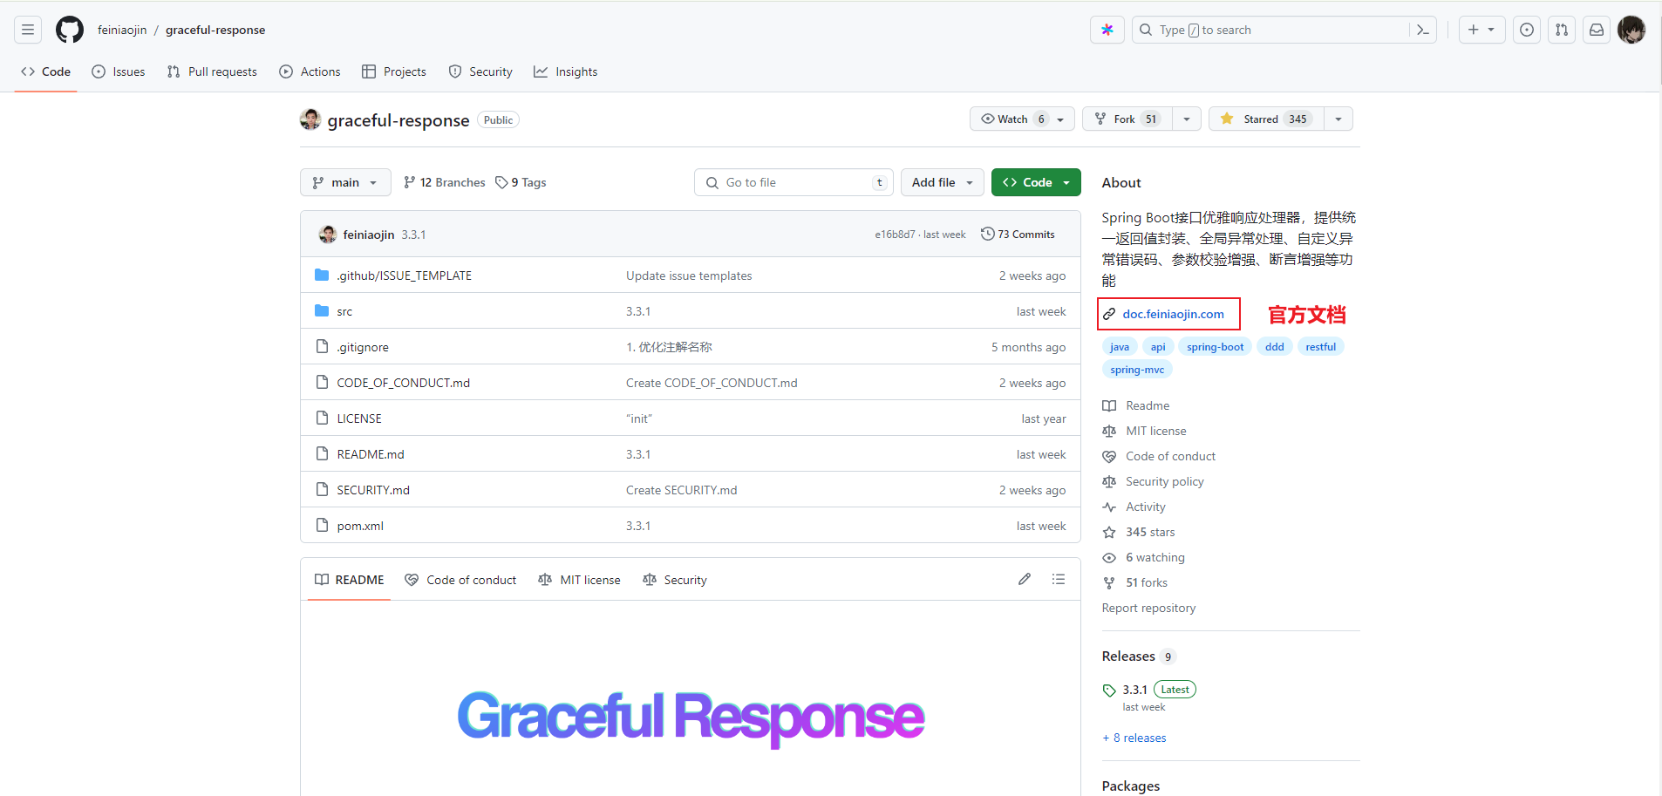Open the feiniaojin owner link in breadcrumb
This screenshot has width=1662, height=796.
[122, 30]
